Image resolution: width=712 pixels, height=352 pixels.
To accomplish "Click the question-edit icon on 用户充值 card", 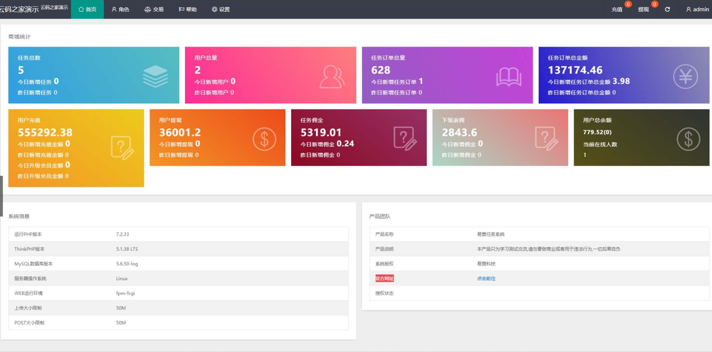I will pyautogui.click(x=122, y=148).
